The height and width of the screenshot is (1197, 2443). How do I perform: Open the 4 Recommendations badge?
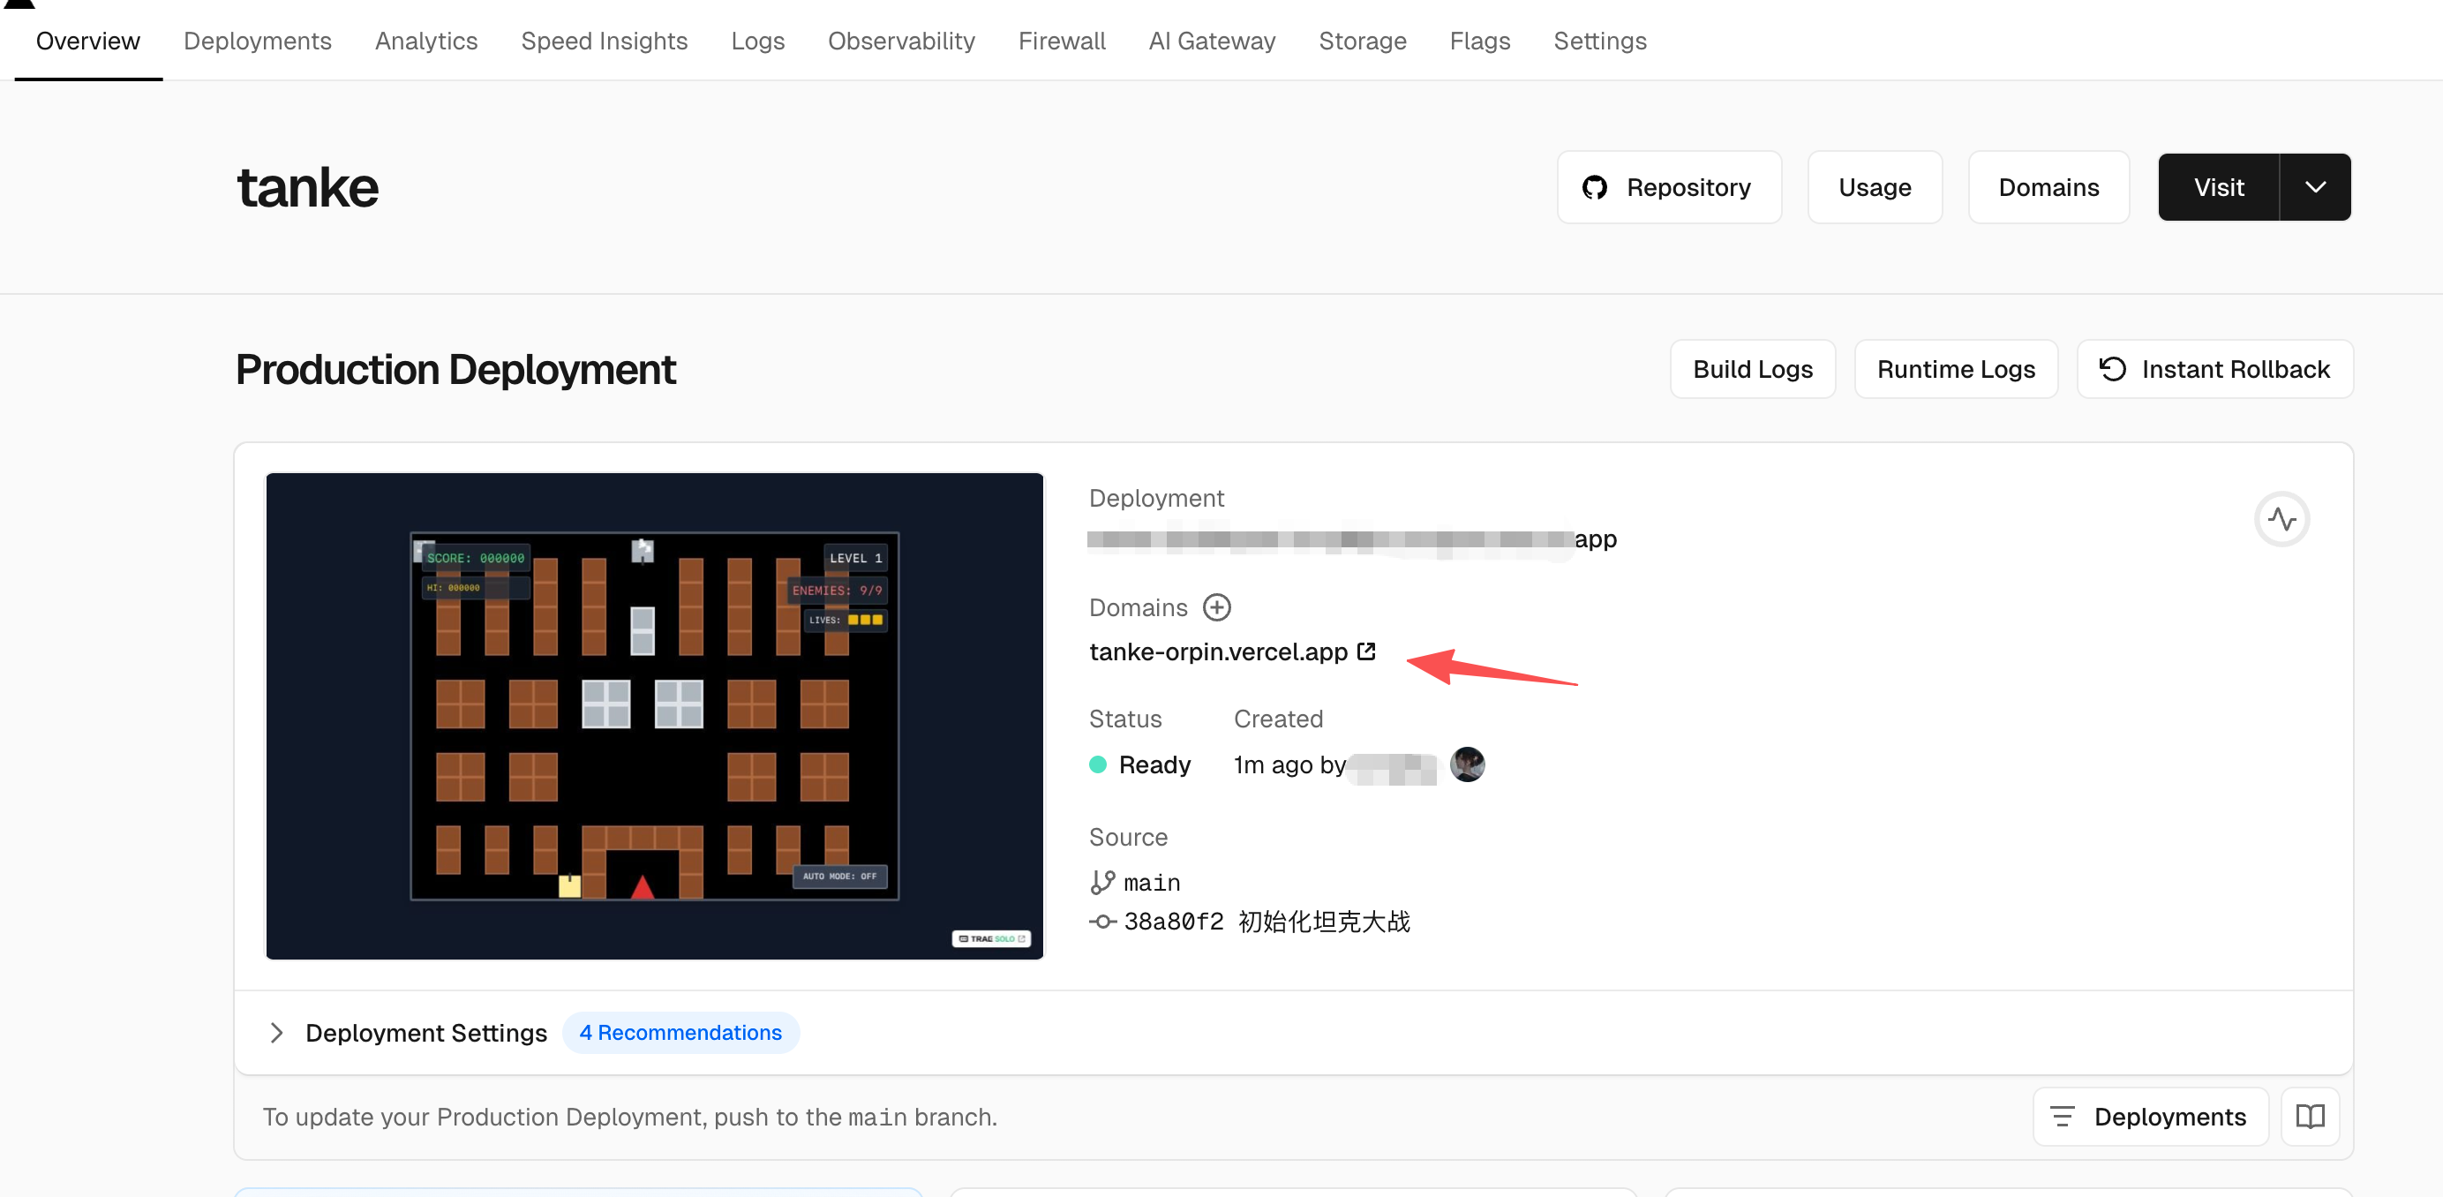[x=680, y=1033]
